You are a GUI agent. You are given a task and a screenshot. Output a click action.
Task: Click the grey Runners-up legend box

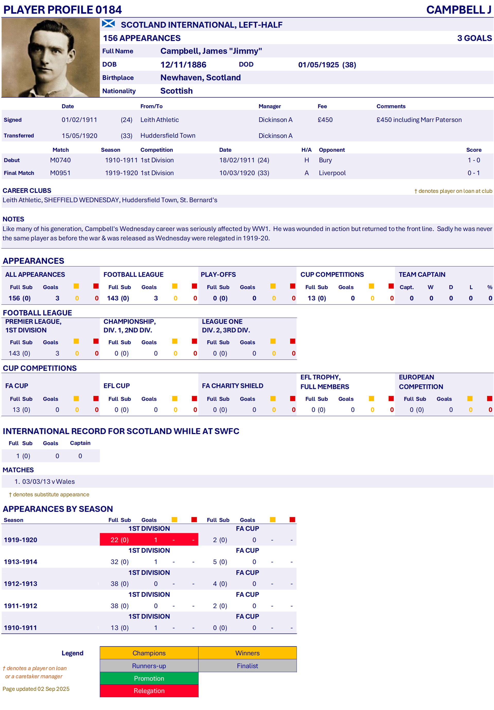[x=149, y=666]
